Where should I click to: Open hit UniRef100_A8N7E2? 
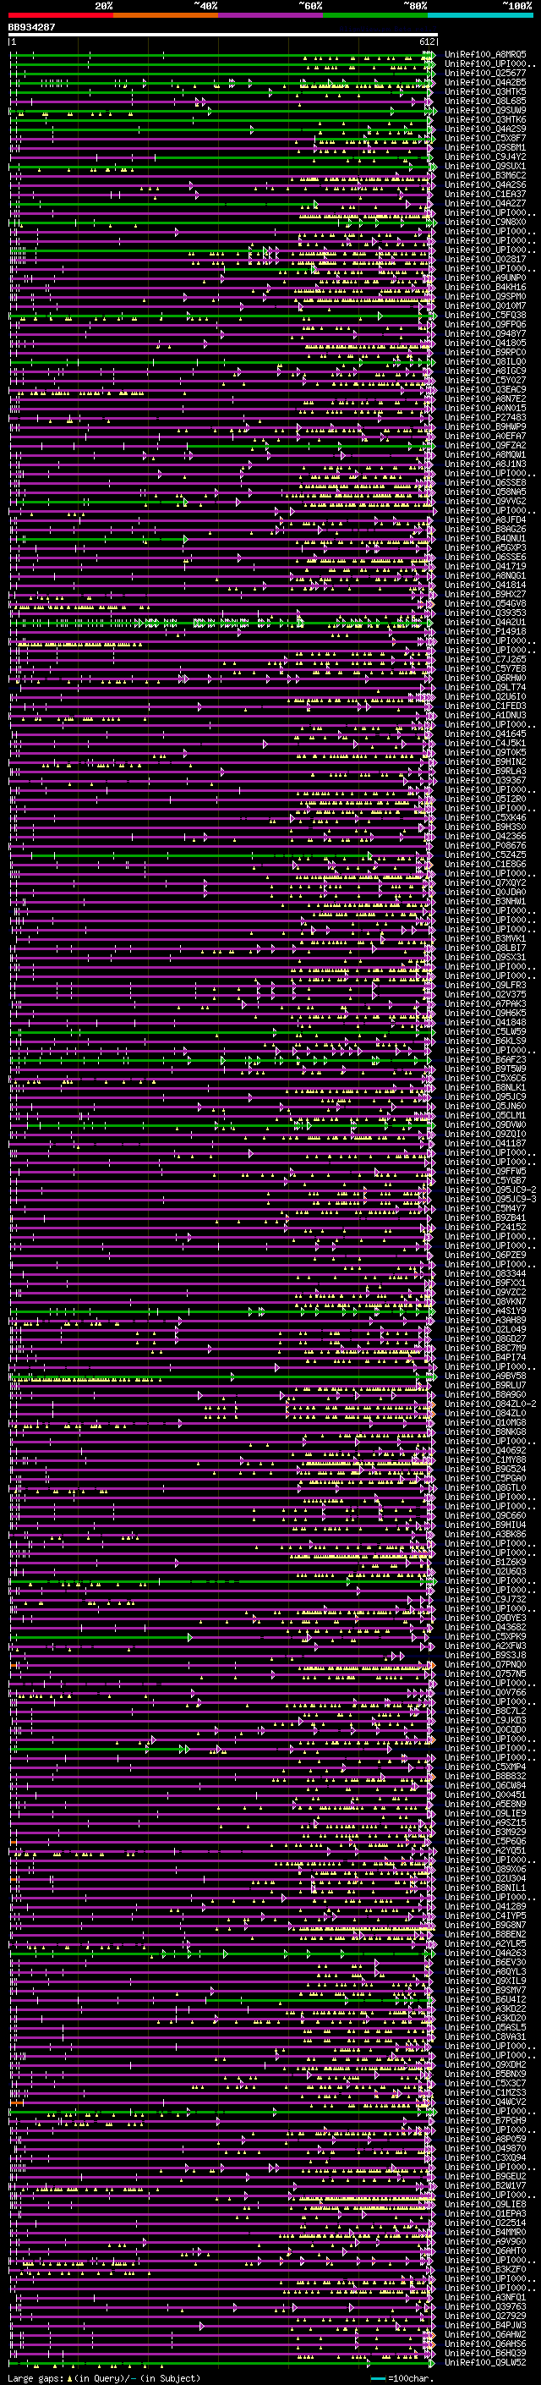coord(485,399)
